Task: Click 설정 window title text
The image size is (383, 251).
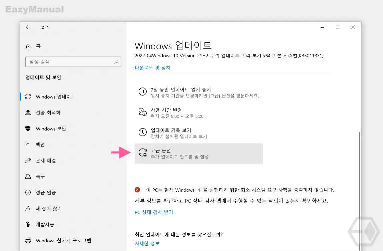Action: click(x=44, y=27)
